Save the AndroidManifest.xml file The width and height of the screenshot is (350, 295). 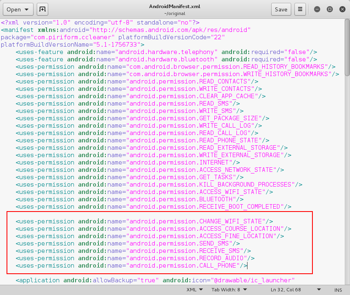click(x=281, y=9)
